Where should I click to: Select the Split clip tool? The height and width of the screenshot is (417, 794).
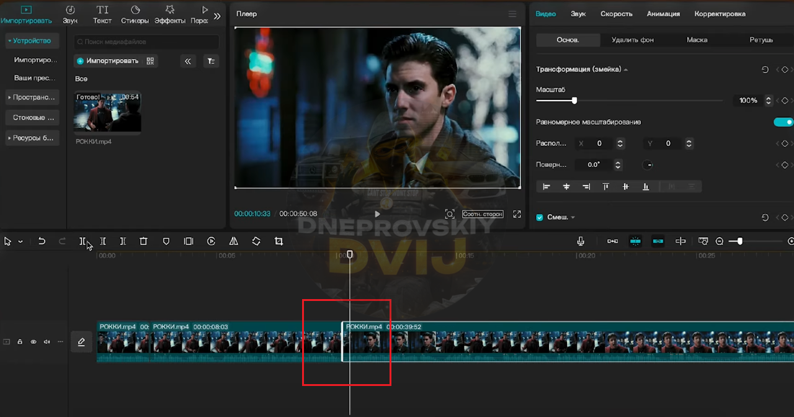[x=83, y=241]
